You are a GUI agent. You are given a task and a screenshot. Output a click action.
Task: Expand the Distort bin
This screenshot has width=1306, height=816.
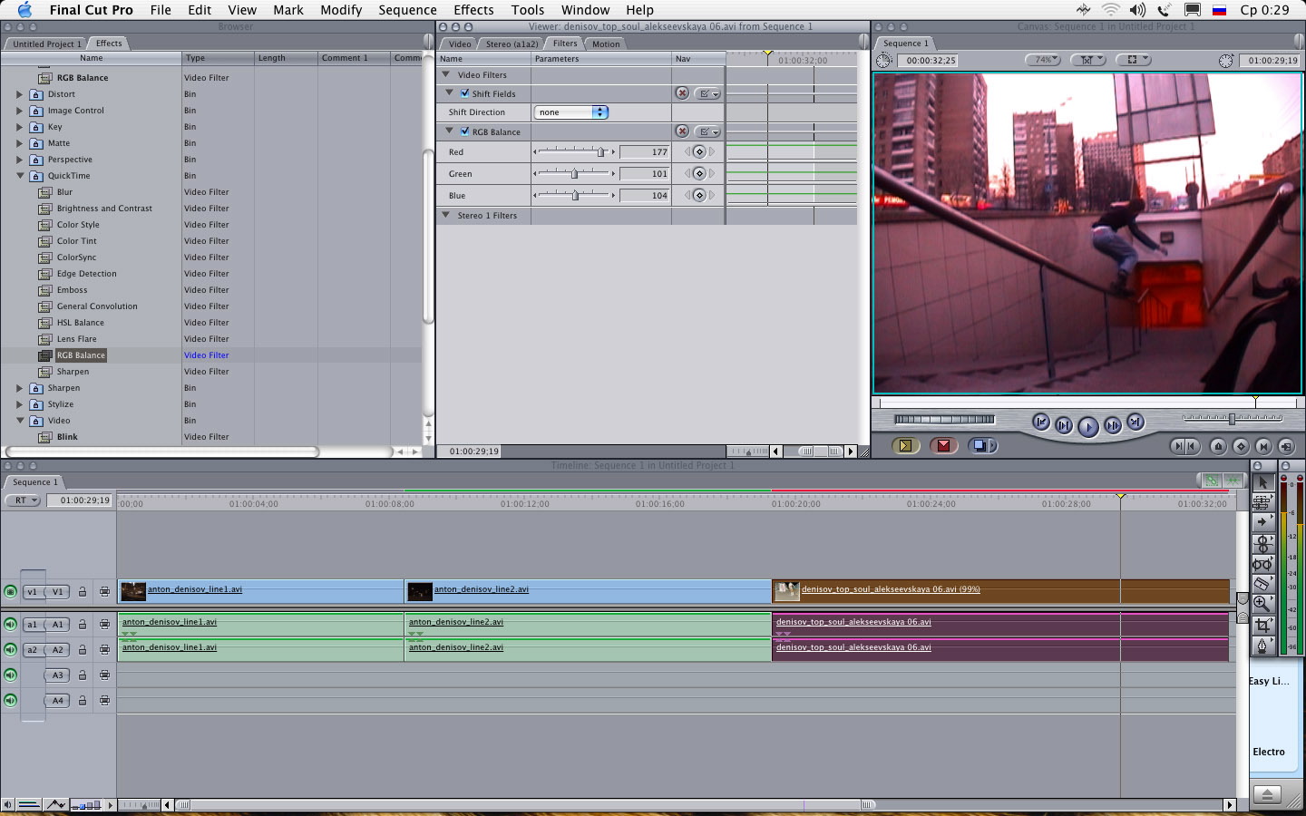(20, 94)
